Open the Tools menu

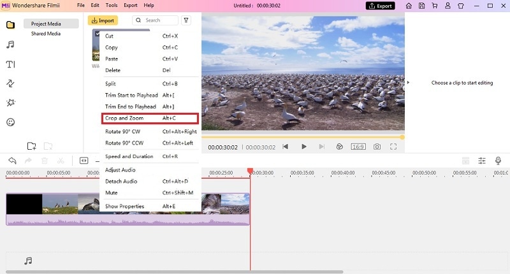[x=112, y=5]
